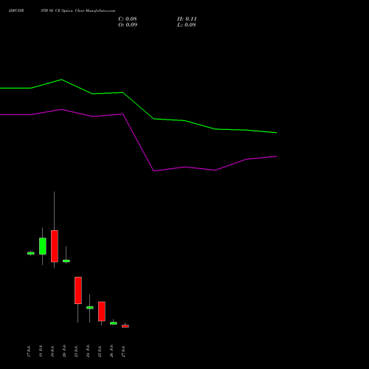This screenshot has height=369, width=369.
Task: Select the 20 Feb date label
Action: pos(64,351)
